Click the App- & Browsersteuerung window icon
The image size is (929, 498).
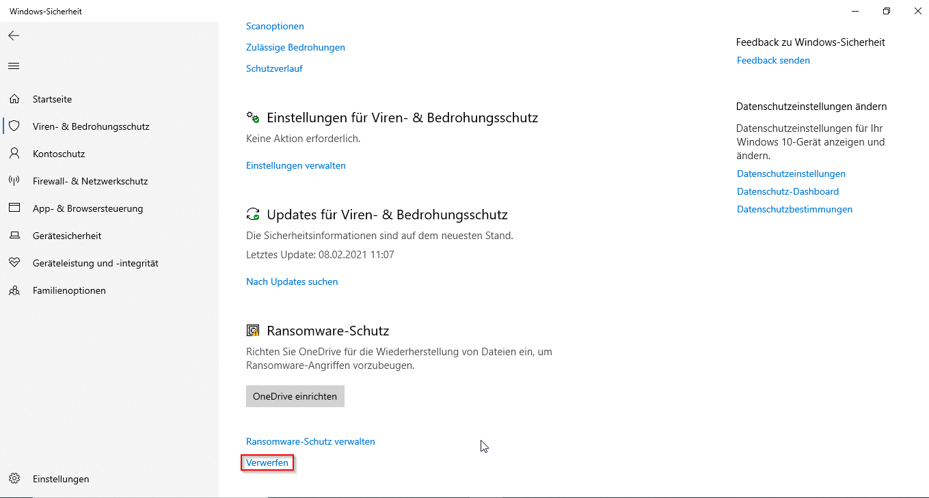tap(14, 208)
